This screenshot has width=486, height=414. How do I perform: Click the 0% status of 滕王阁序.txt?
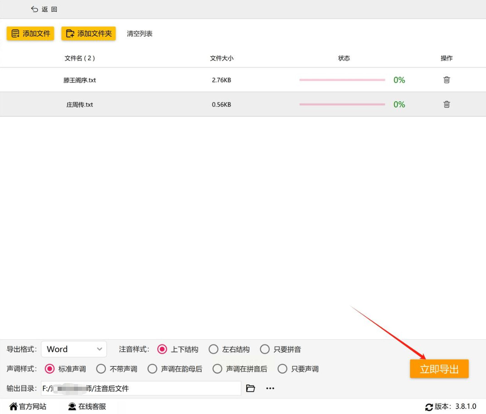click(x=399, y=80)
